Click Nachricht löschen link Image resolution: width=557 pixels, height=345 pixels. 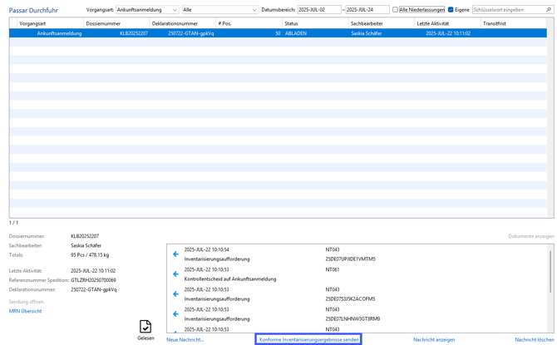[x=535, y=340]
